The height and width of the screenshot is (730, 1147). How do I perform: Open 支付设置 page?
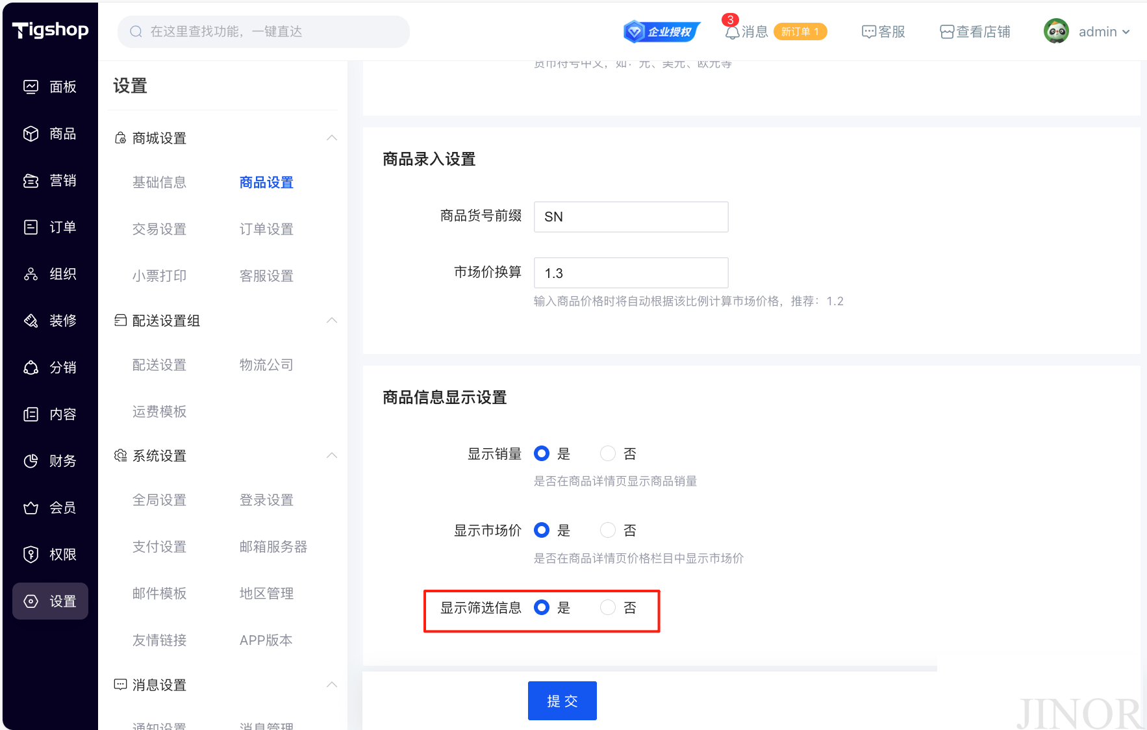[x=159, y=547]
